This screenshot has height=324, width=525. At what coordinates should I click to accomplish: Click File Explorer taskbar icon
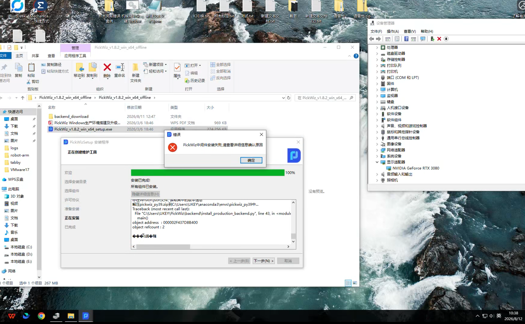tap(71, 316)
